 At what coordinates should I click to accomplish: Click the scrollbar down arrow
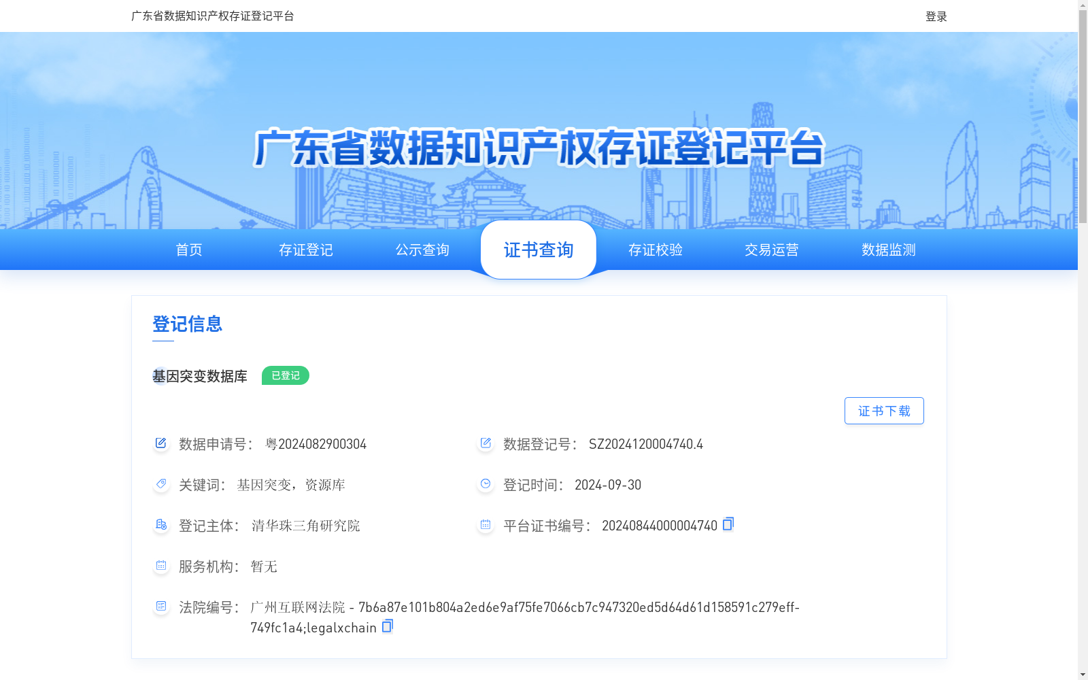[1083, 675]
